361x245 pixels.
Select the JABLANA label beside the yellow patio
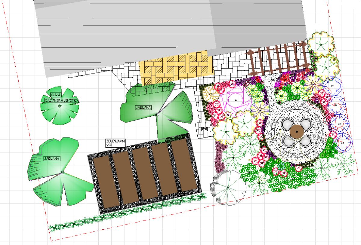click(143, 107)
